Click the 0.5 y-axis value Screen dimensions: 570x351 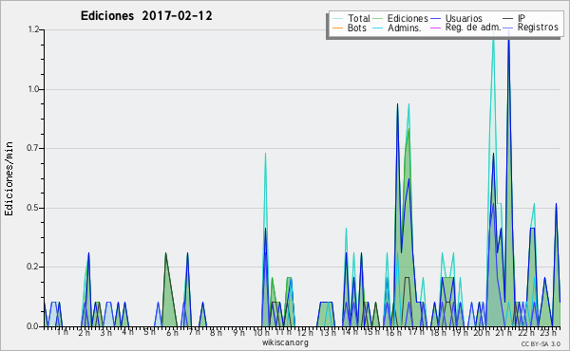coord(33,208)
